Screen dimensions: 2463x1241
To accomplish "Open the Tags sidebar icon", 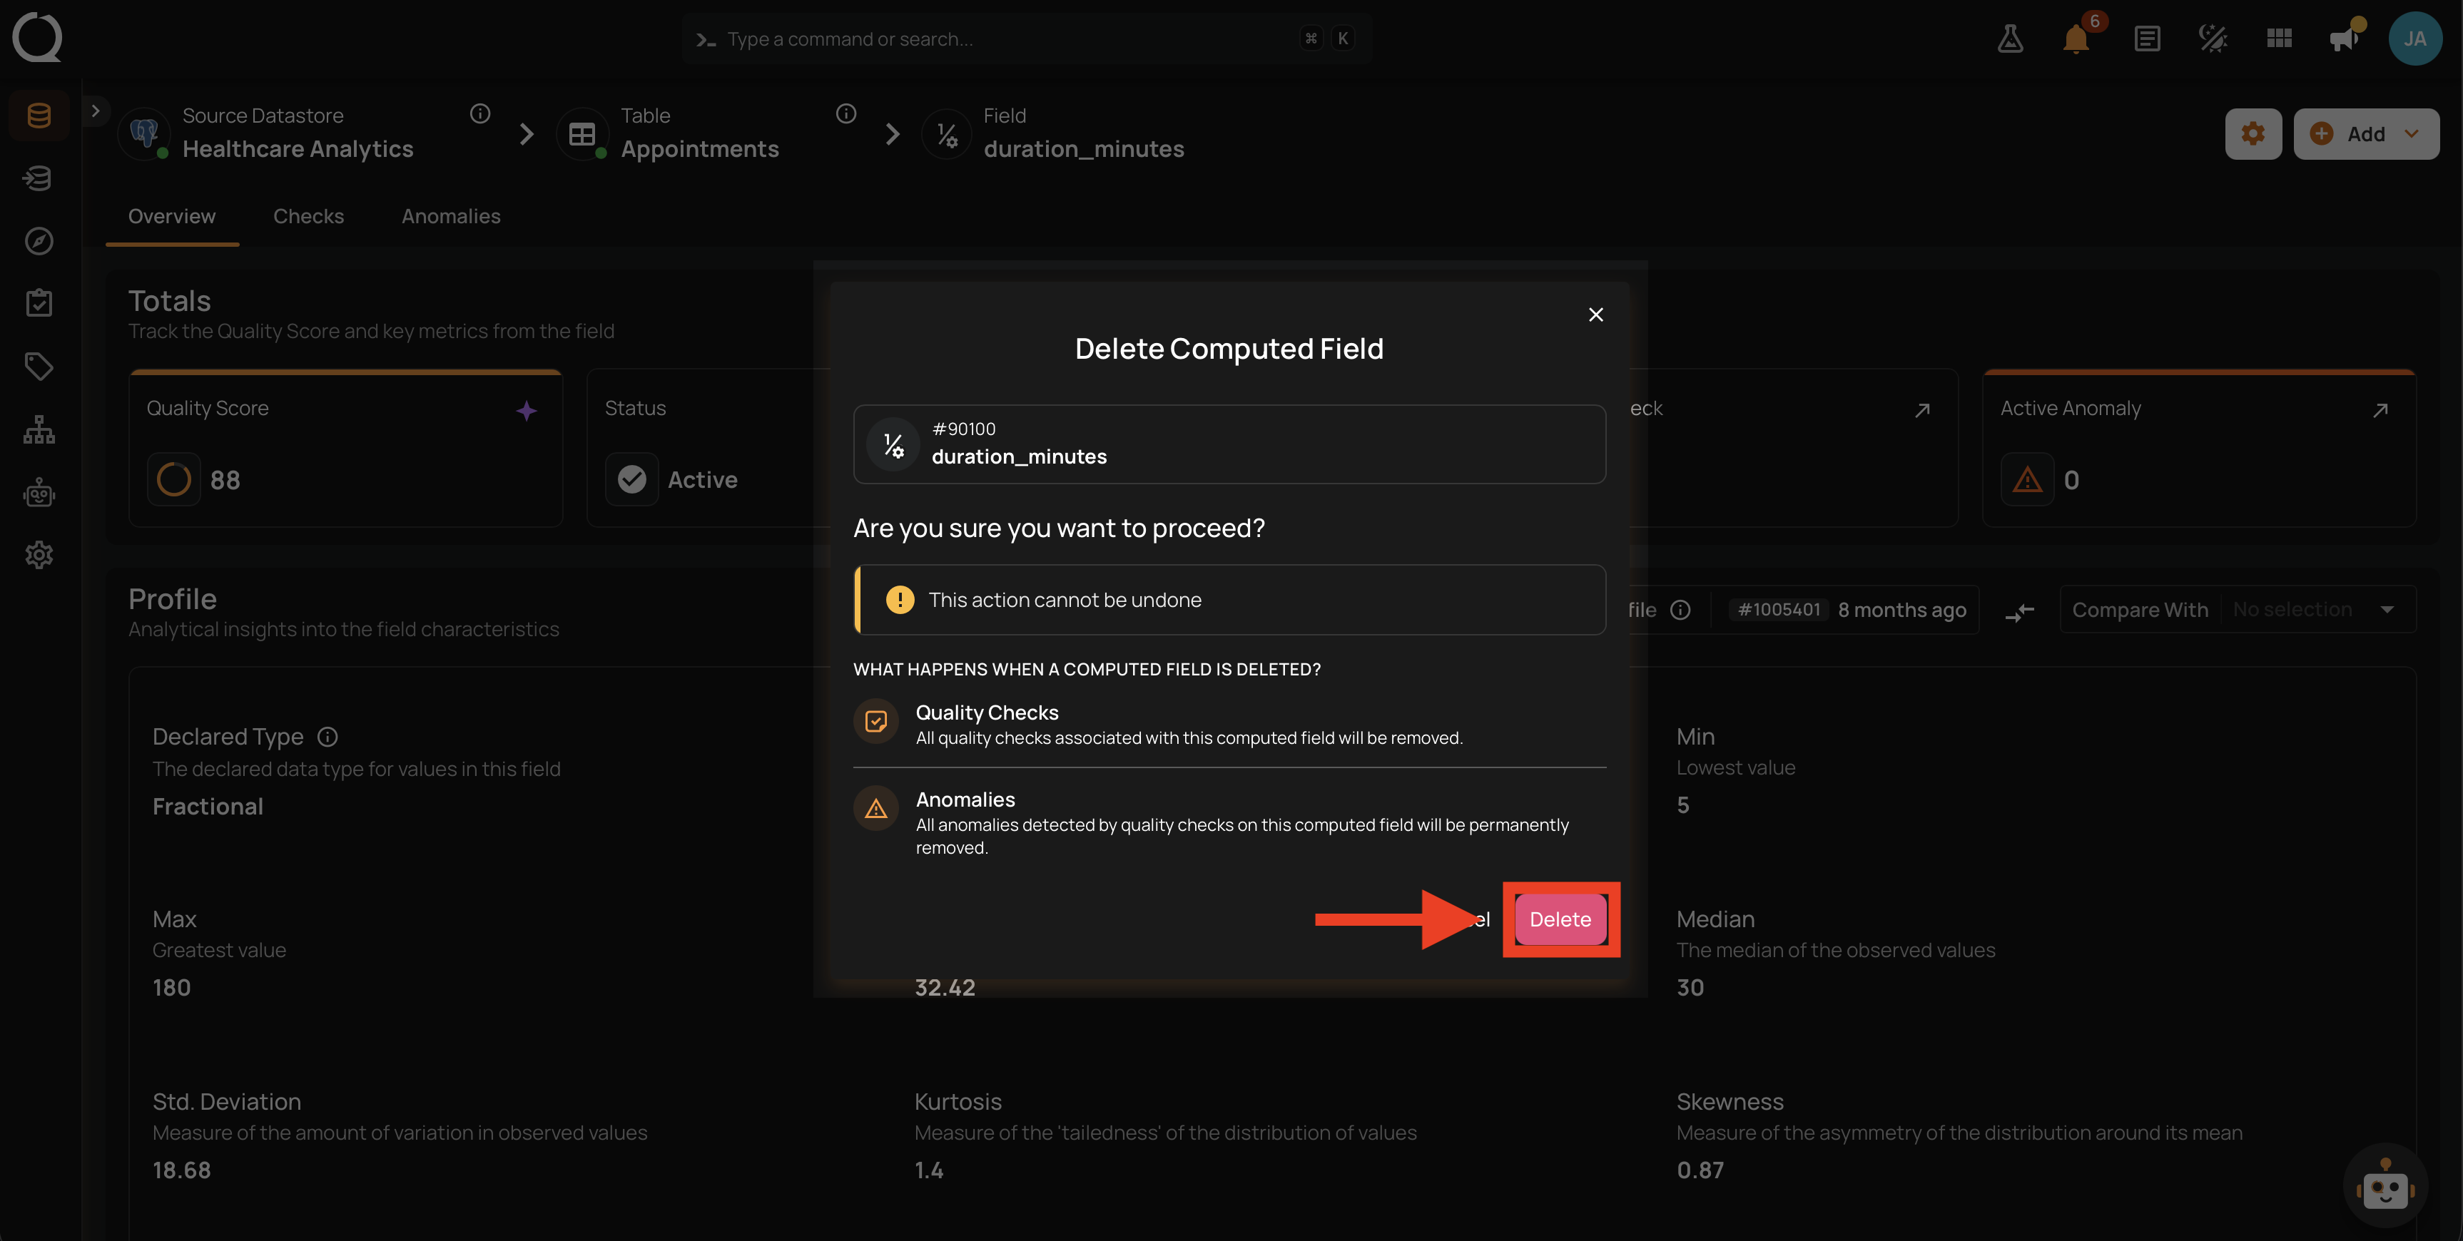I will [x=39, y=366].
